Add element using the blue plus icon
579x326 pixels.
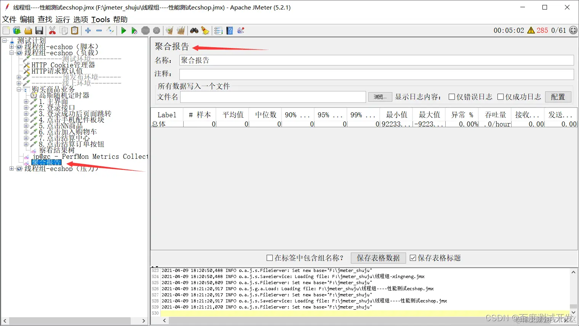point(88,30)
